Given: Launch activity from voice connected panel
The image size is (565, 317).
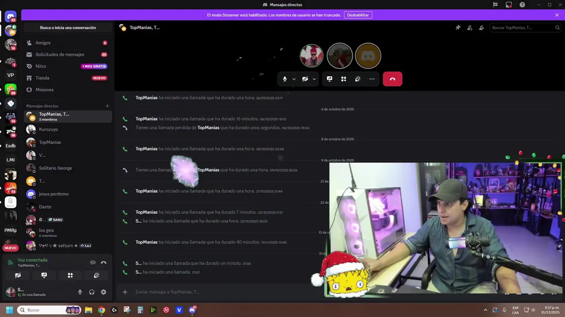Looking at the screenshot, I should pos(70,275).
